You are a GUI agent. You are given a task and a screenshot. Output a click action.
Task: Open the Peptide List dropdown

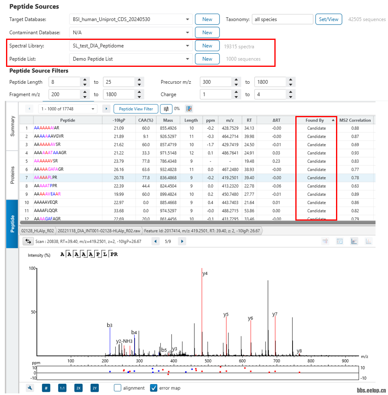pyautogui.click(x=187, y=59)
